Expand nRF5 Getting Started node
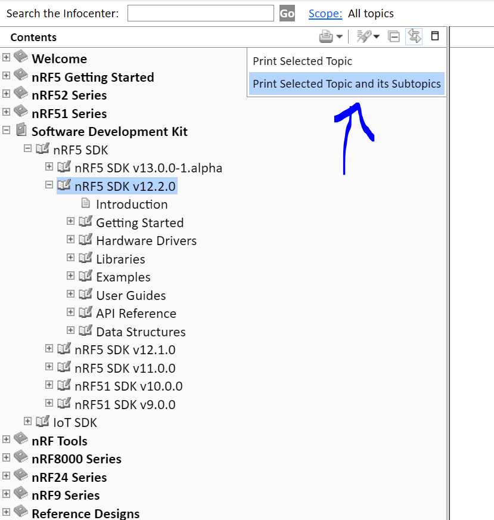Screen dimensions: 494x520 point(6,75)
